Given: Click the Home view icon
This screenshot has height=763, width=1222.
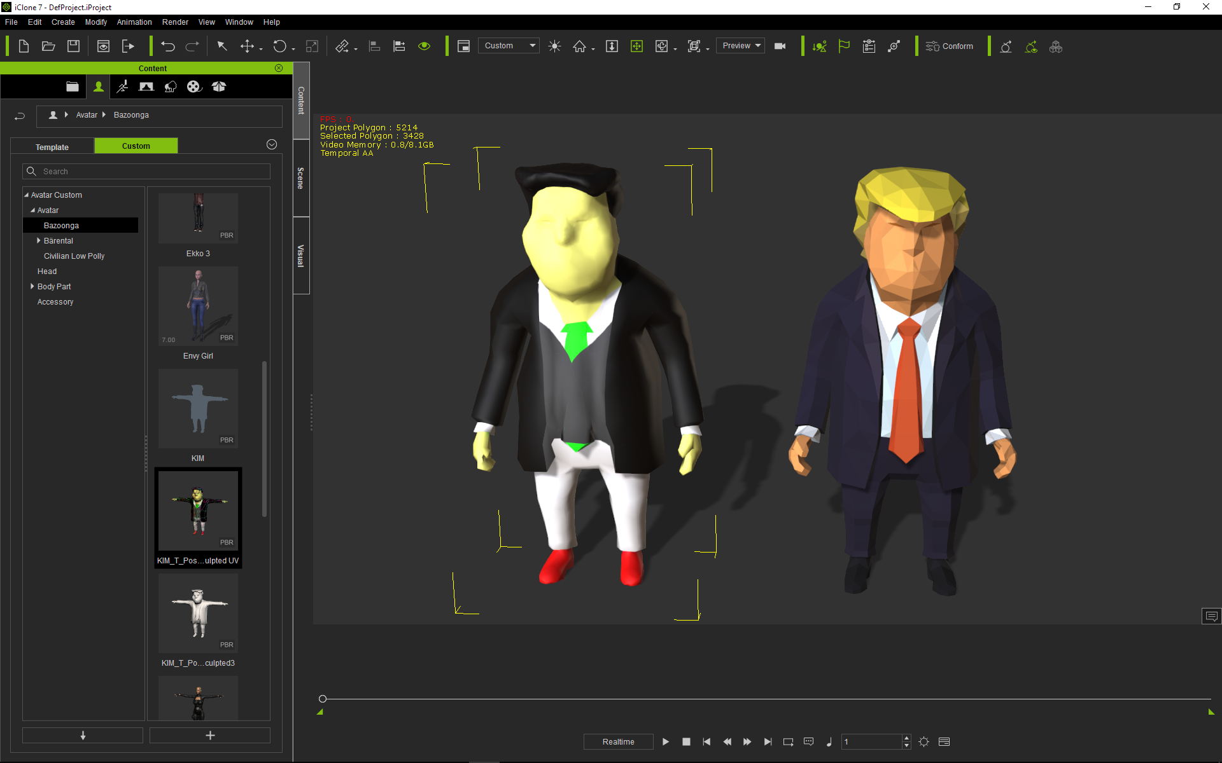Looking at the screenshot, I should [x=580, y=46].
